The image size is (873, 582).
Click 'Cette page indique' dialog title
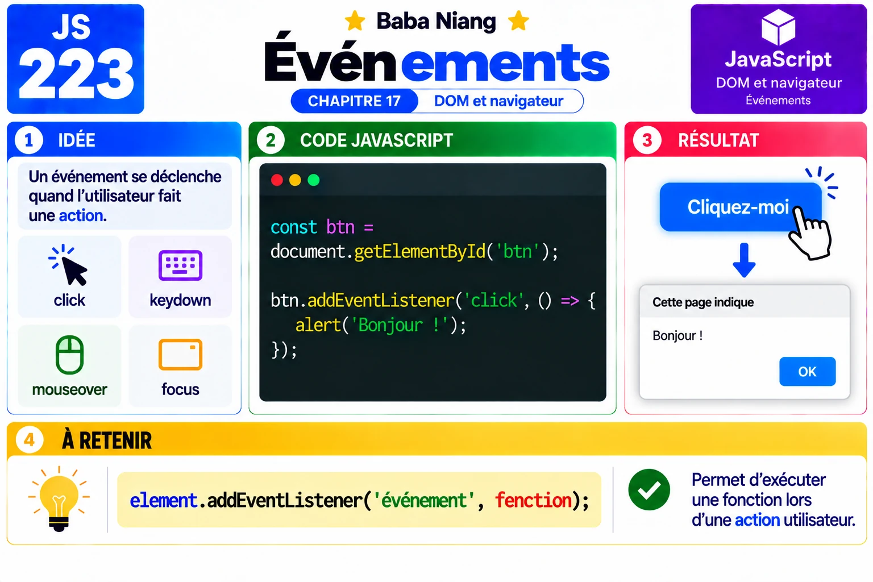(703, 302)
